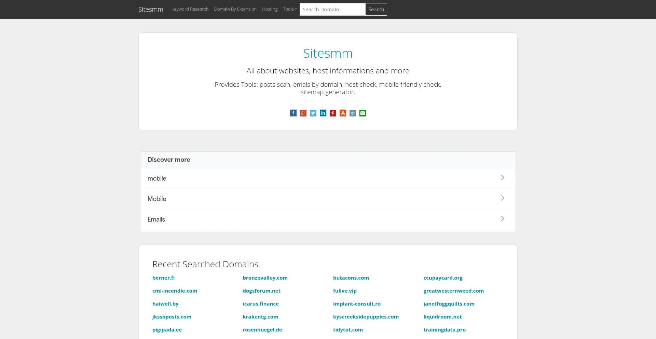Open jkssbposts.com domain link

click(172, 317)
